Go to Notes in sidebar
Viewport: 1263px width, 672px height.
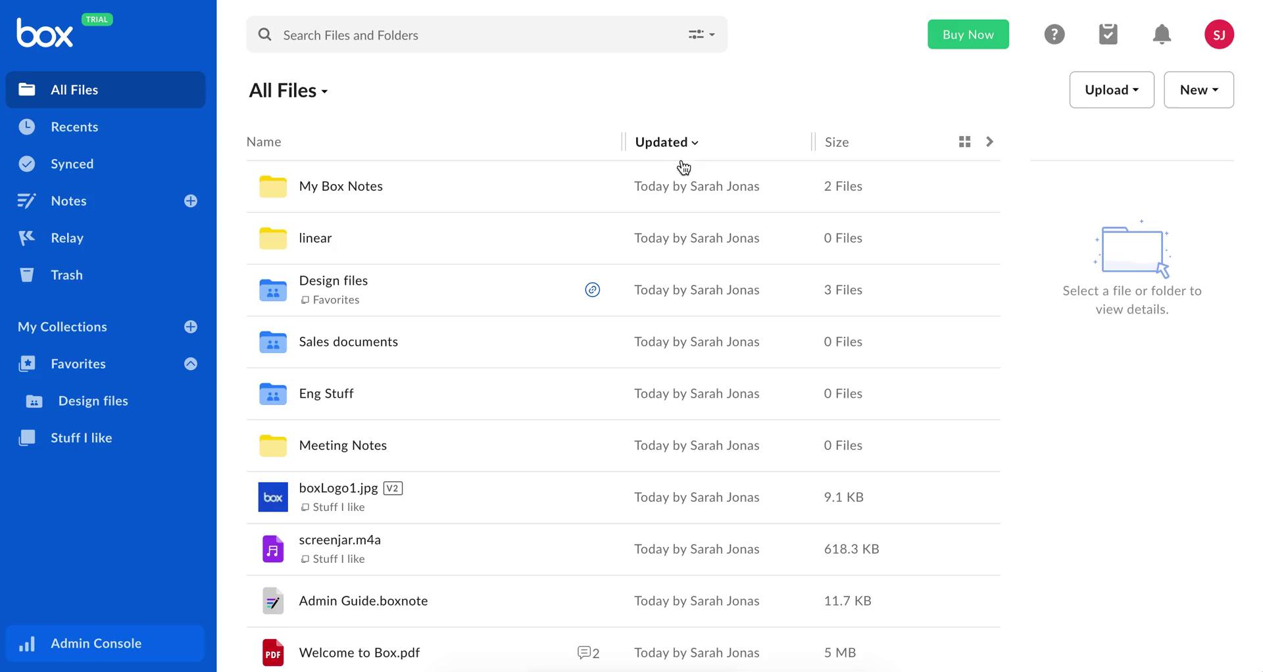point(68,201)
